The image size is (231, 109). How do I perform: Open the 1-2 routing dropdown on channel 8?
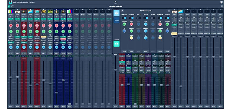pyautogui.click(x=57, y=17)
